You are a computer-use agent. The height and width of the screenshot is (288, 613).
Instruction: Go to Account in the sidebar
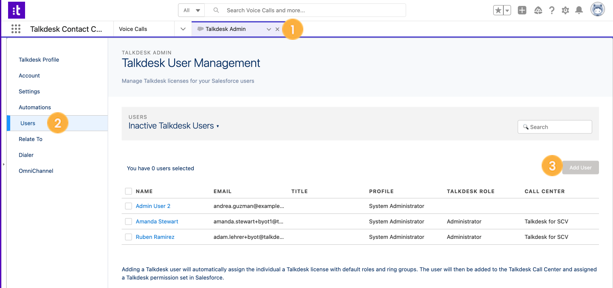29,75
